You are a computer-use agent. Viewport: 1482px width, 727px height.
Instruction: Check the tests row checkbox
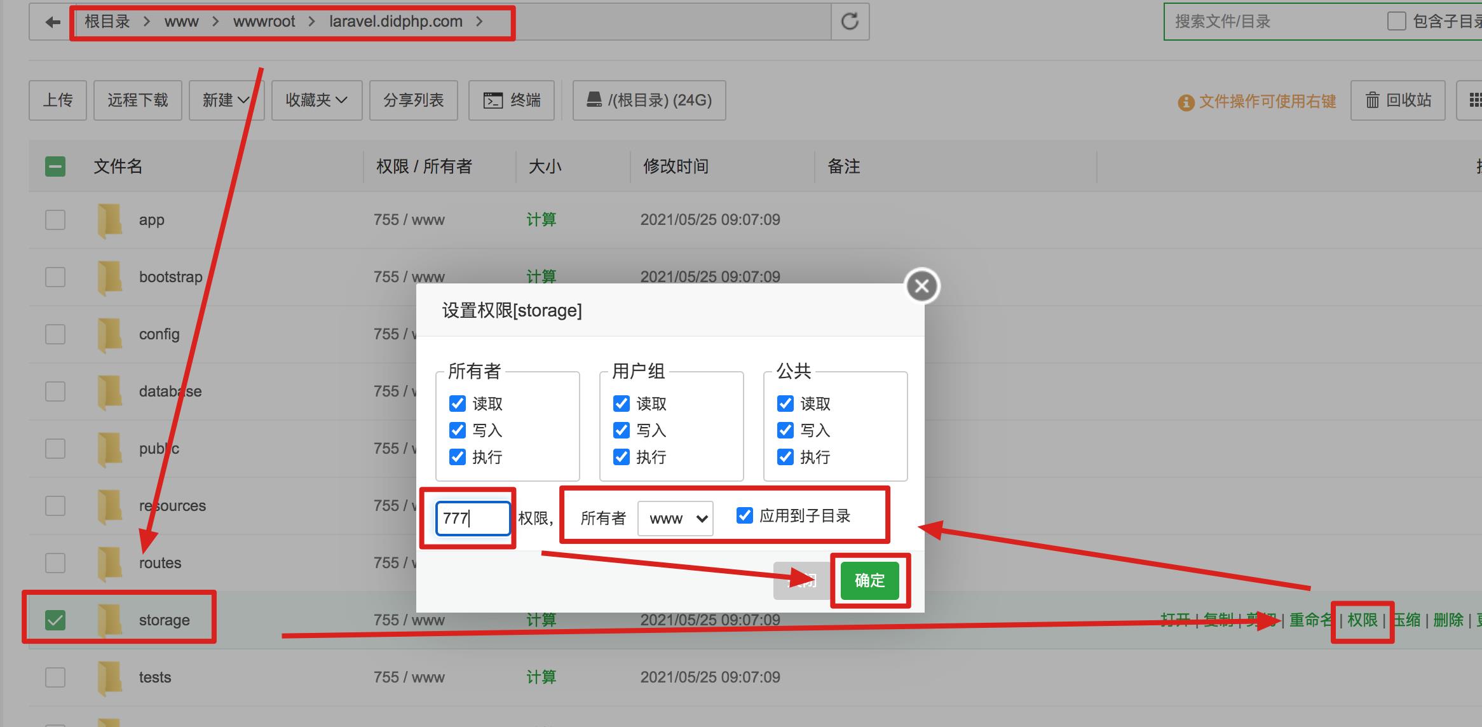click(x=55, y=677)
